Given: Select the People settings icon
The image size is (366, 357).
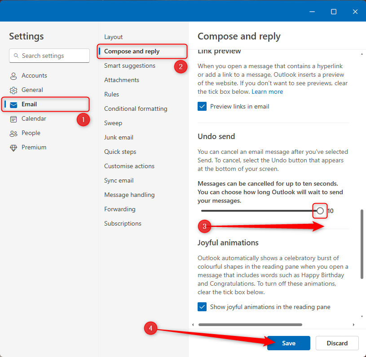Looking at the screenshot, I should click(13, 133).
